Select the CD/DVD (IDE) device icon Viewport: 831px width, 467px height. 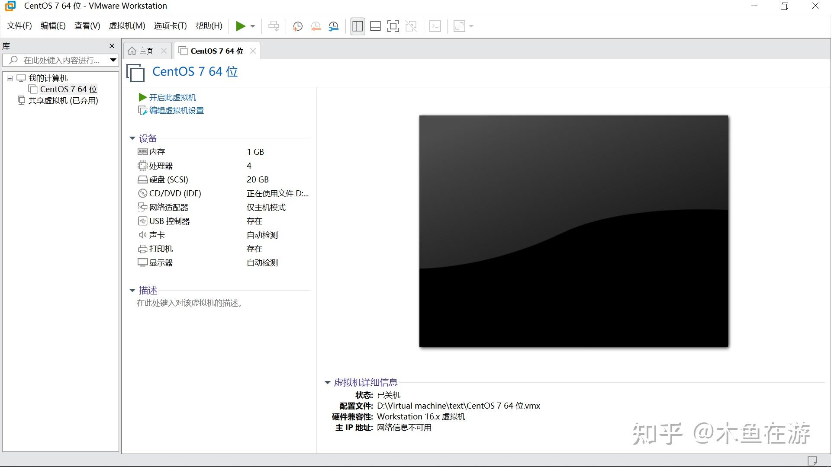(x=143, y=193)
